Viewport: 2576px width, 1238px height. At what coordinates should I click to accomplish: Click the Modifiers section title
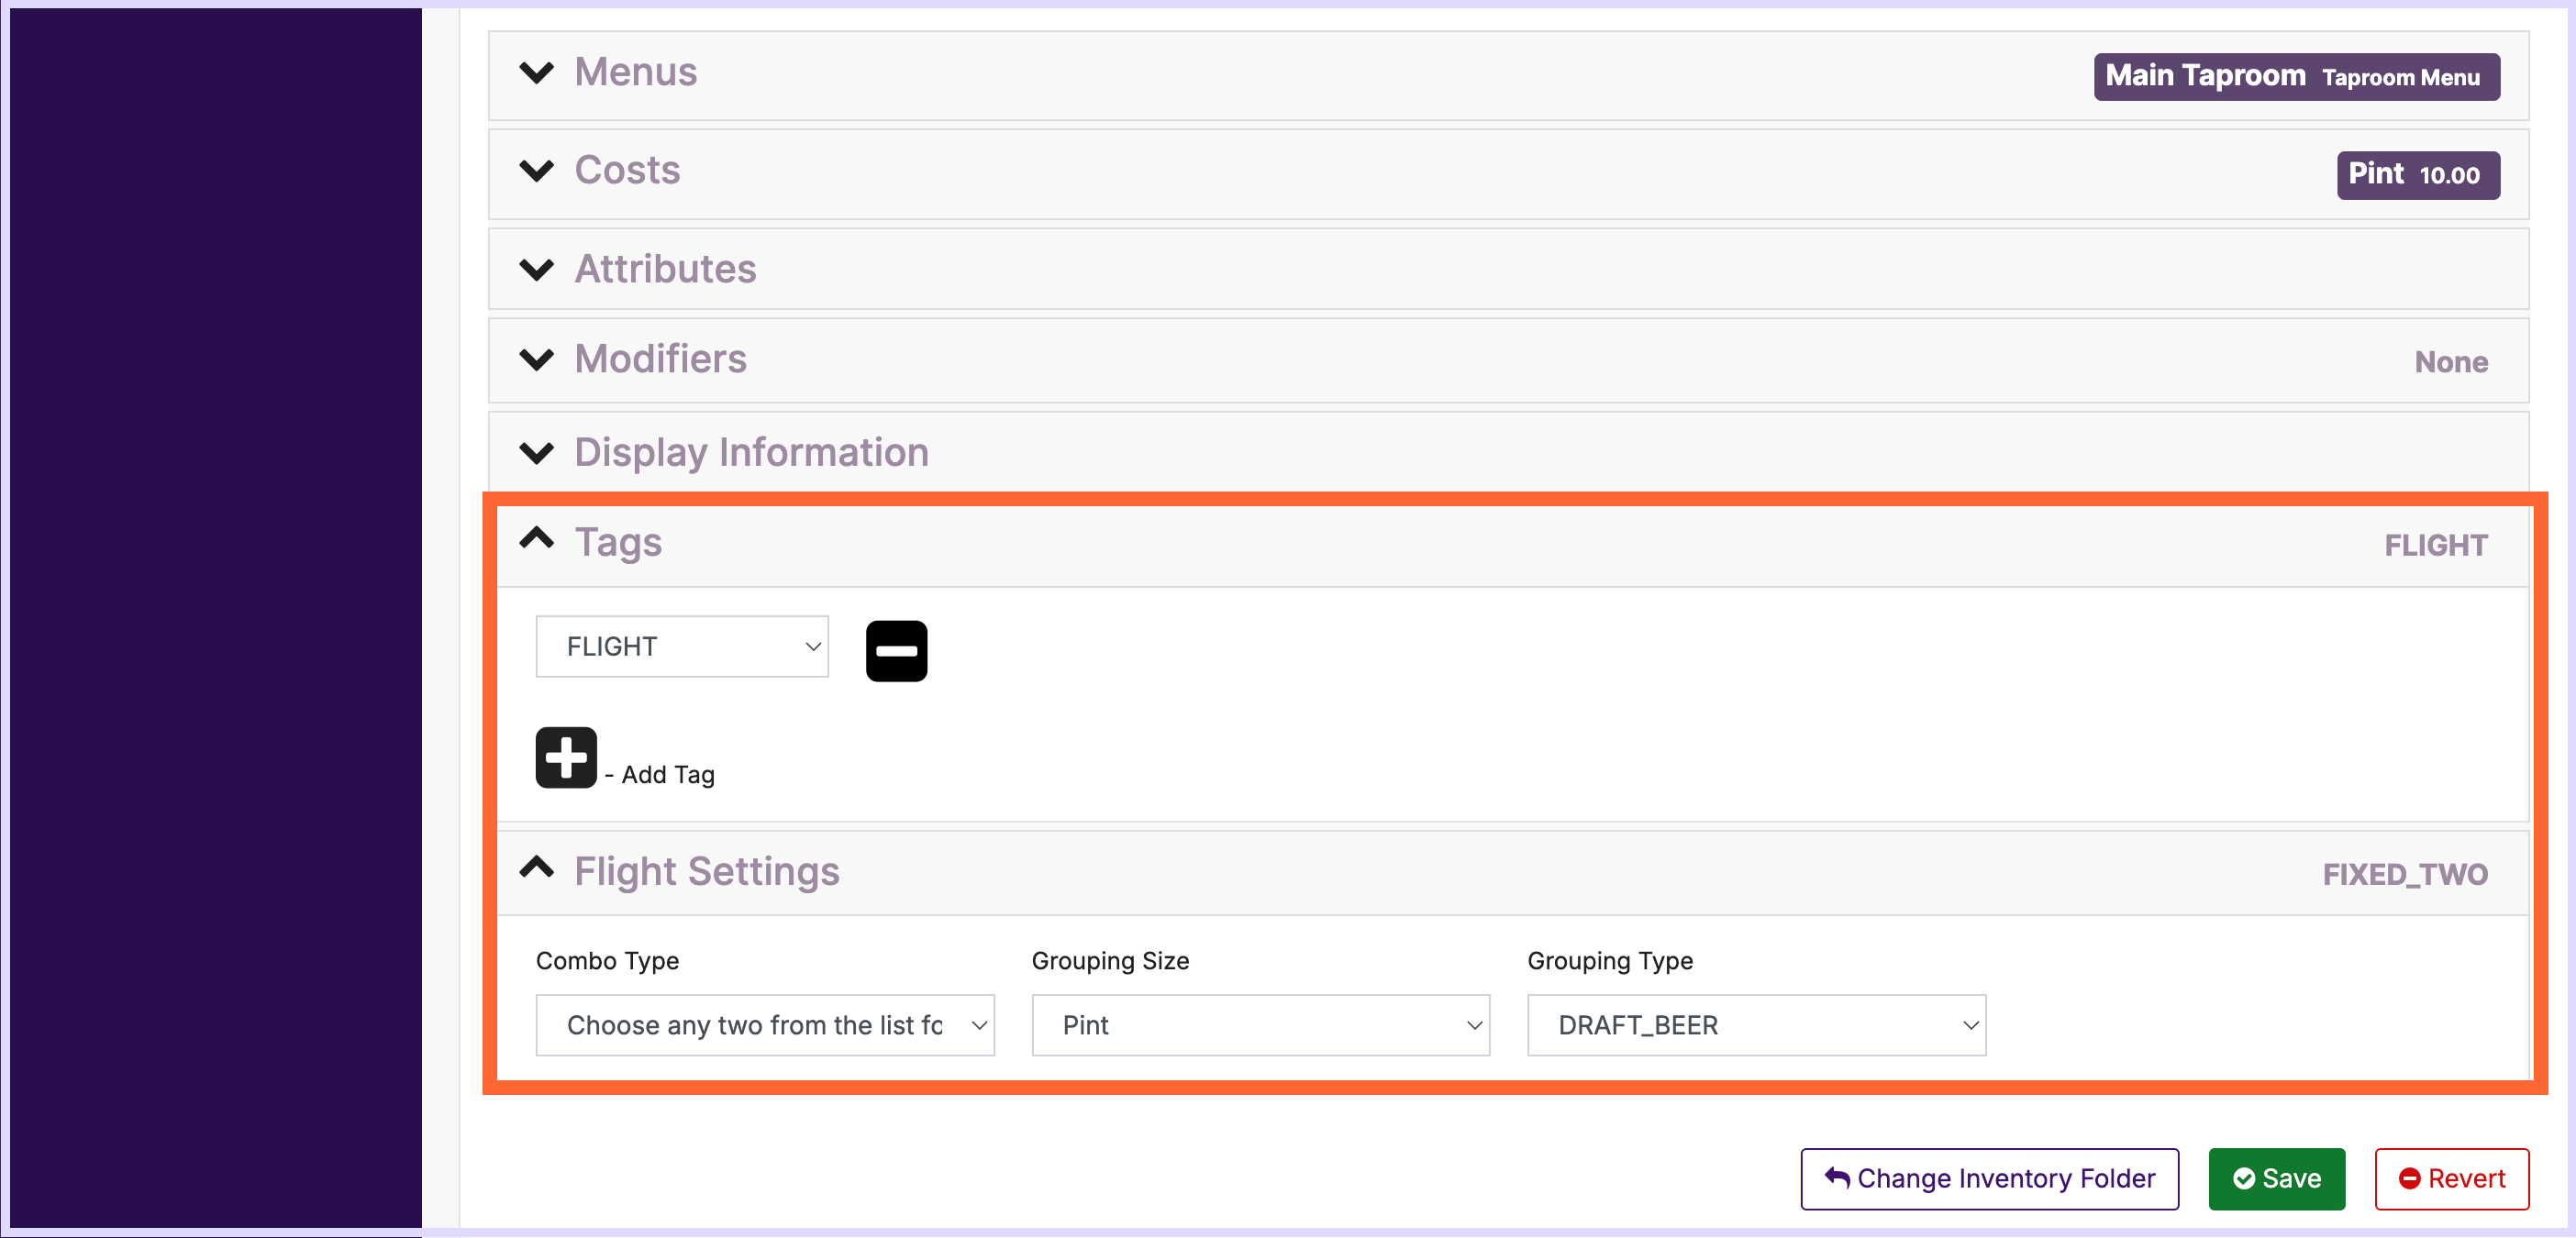click(x=660, y=359)
